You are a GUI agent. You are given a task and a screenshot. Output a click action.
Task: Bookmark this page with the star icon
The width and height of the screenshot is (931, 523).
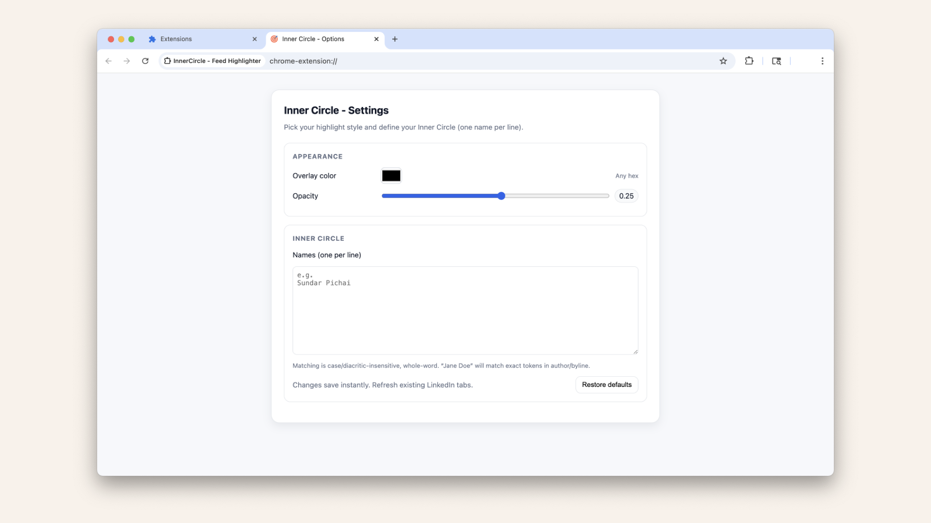pyautogui.click(x=723, y=61)
